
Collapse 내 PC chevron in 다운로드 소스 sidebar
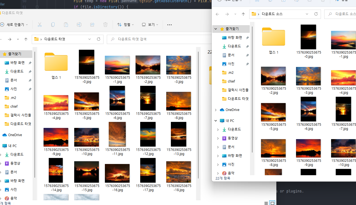point(216,121)
